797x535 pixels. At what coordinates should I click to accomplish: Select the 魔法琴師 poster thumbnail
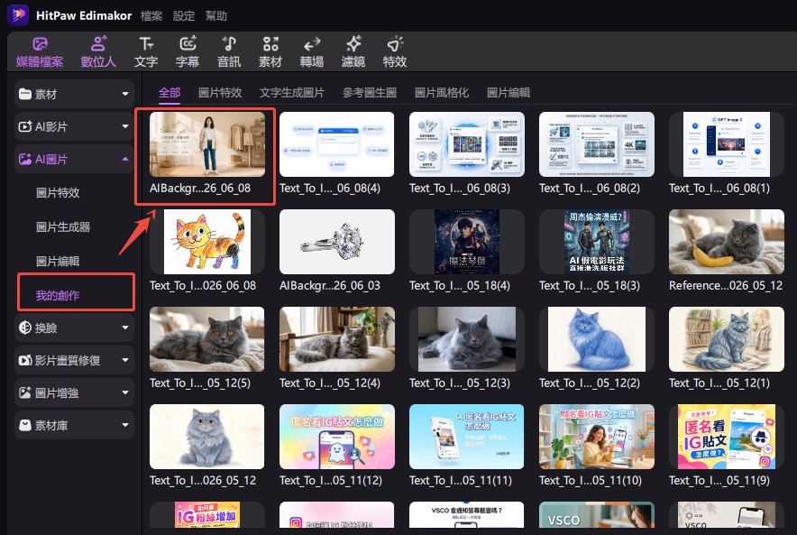tap(467, 242)
